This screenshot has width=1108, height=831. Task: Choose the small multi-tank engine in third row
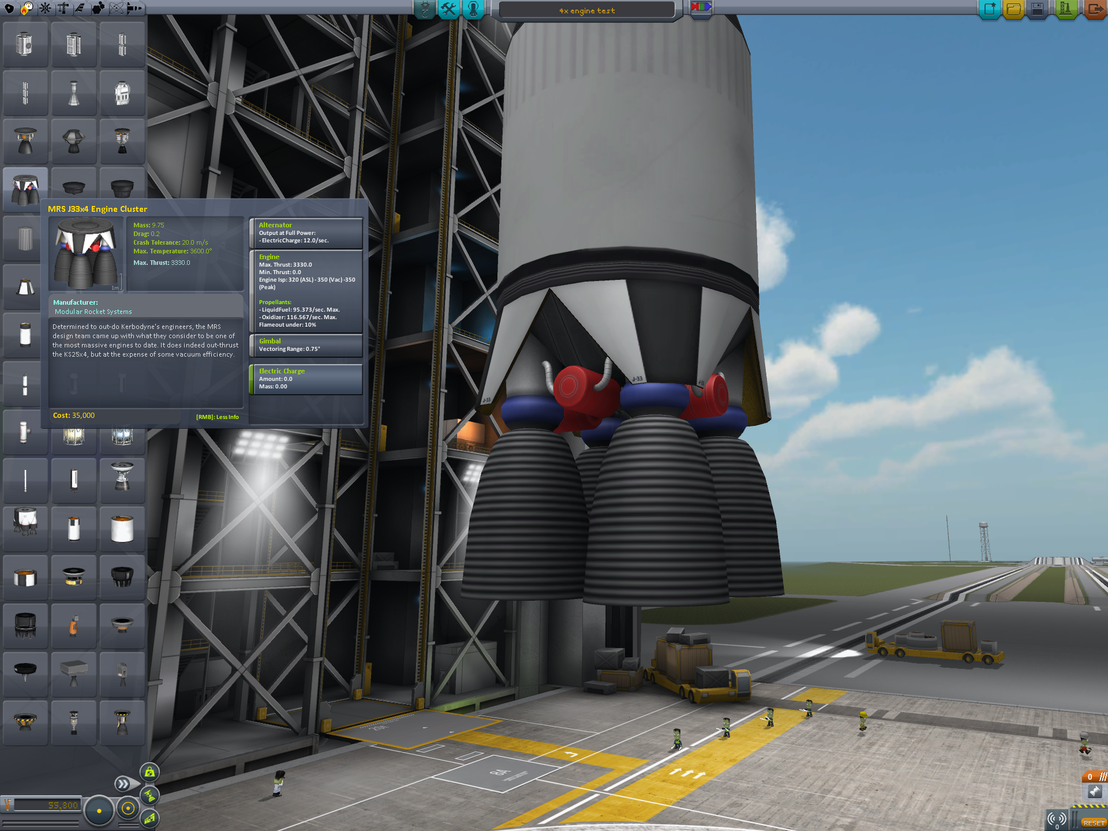click(122, 141)
